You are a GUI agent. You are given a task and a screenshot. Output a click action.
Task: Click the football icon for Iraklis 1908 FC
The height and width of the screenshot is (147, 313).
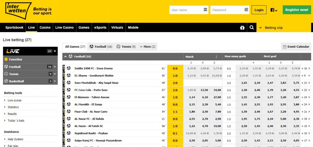point(69,68)
